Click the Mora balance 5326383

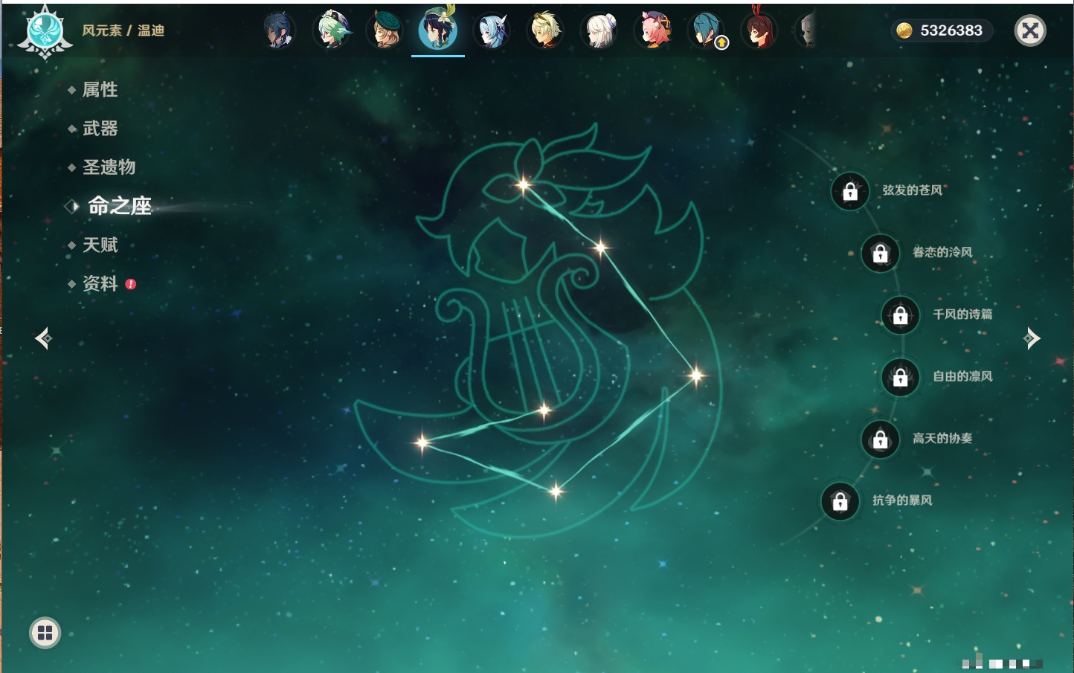[951, 30]
